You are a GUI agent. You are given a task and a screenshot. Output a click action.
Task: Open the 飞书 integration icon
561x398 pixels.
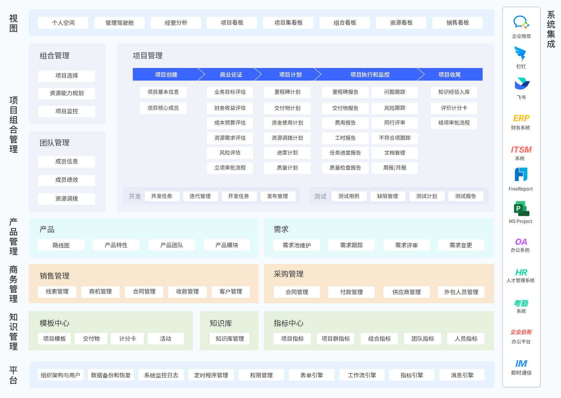point(522,84)
